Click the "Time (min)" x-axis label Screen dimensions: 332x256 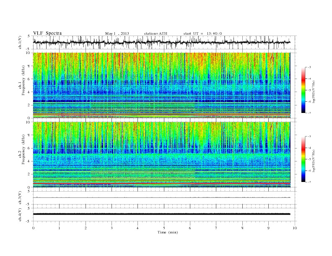click(168, 232)
